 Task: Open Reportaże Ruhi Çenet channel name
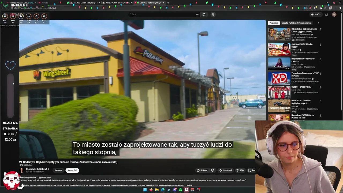point(37,169)
